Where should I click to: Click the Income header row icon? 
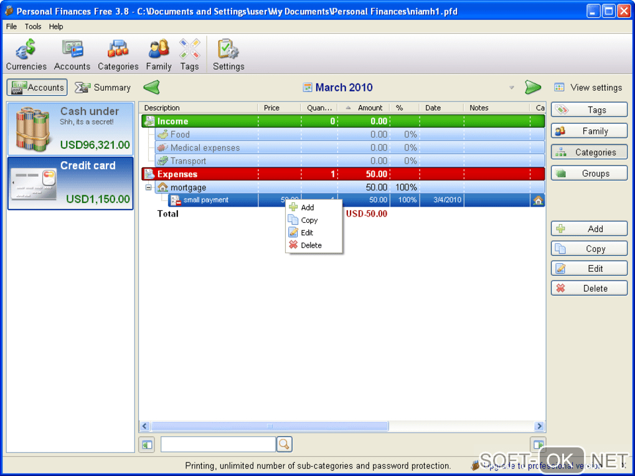point(149,121)
